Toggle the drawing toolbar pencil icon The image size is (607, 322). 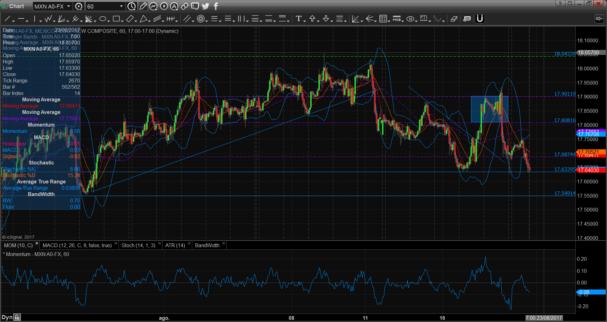pos(143,6)
